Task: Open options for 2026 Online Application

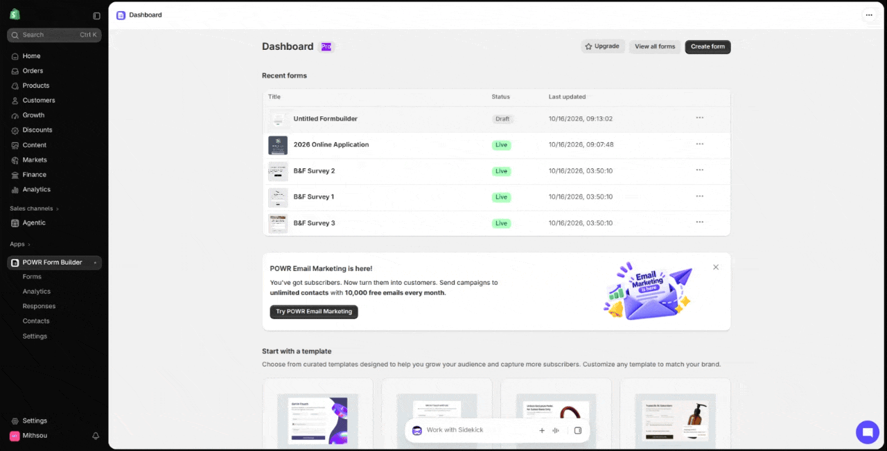Action: [x=700, y=144]
